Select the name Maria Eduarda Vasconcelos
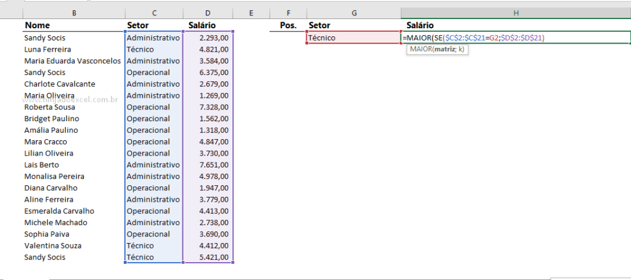Image resolution: width=631 pixels, height=280 pixels. (73, 61)
